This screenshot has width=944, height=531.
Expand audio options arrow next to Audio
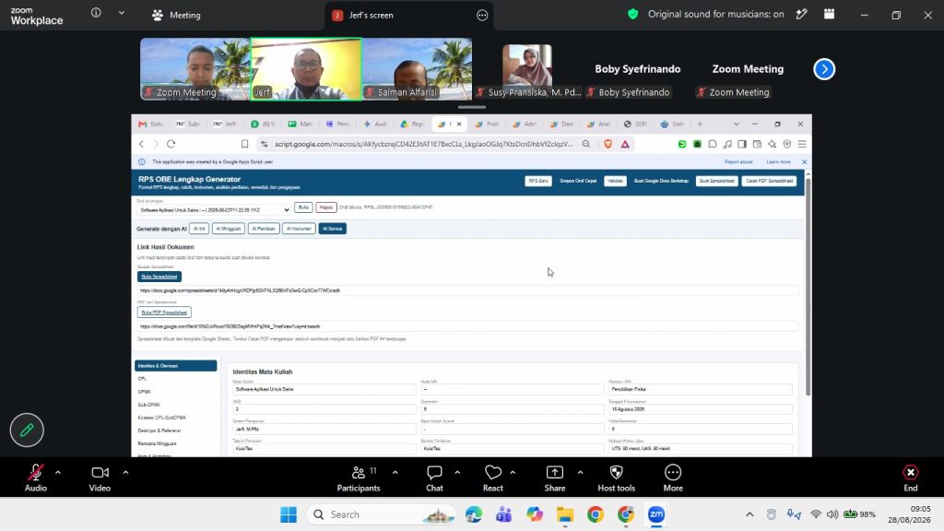(58, 473)
